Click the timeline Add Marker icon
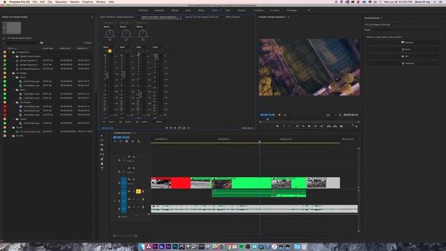This screenshot has height=251, width=446. pyautogui.click(x=132, y=142)
